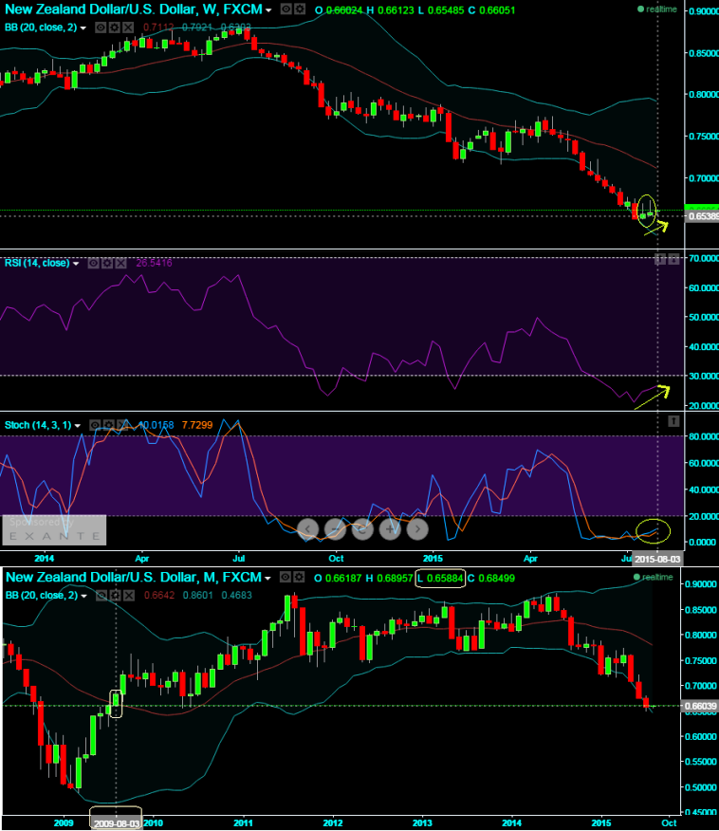Image resolution: width=719 pixels, height=831 pixels.
Task: Click RSI value 26.5416
Action: tap(154, 263)
